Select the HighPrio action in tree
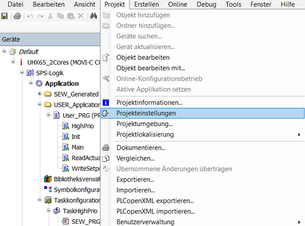This screenshot has width=305, height=226. (82, 126)
